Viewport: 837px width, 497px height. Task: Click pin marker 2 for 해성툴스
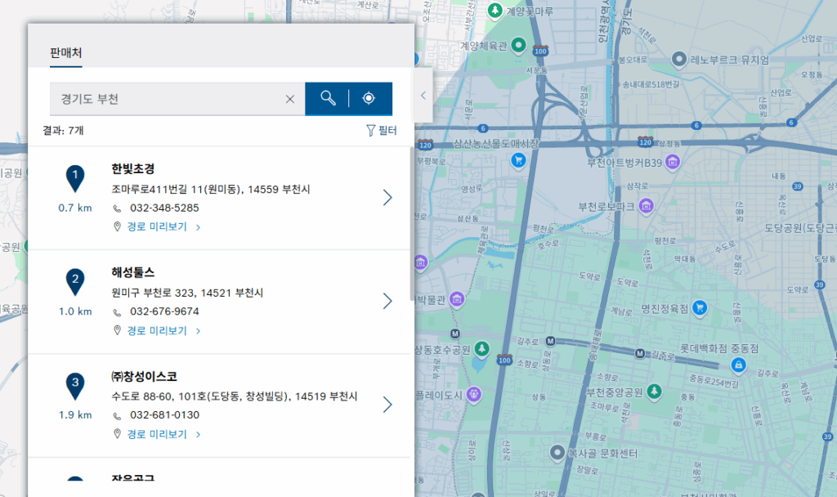(x=75, y=282)
